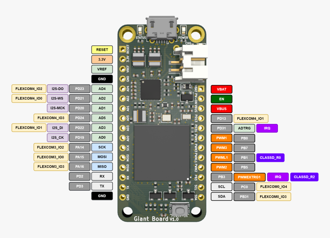
Task: Click the SCK pin marker
Action: click(x=102, y=147)
